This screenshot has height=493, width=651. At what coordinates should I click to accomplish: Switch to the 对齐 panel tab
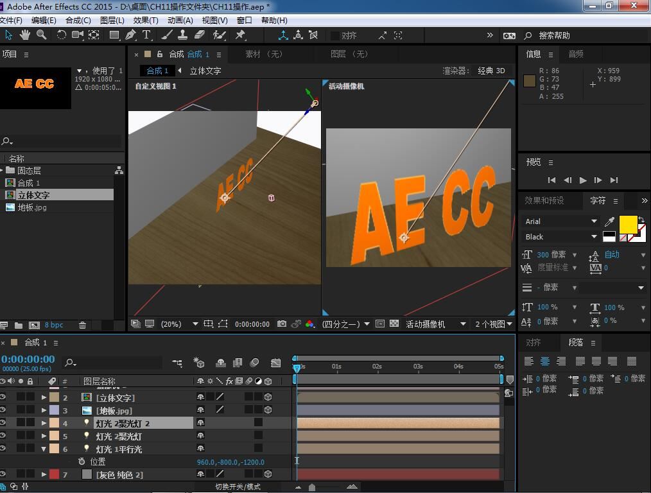tap(533, 342)
